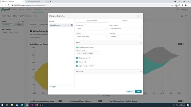Show info for Multiple select
This screenshot has width=191, height=107.
[x=89, y=58]
